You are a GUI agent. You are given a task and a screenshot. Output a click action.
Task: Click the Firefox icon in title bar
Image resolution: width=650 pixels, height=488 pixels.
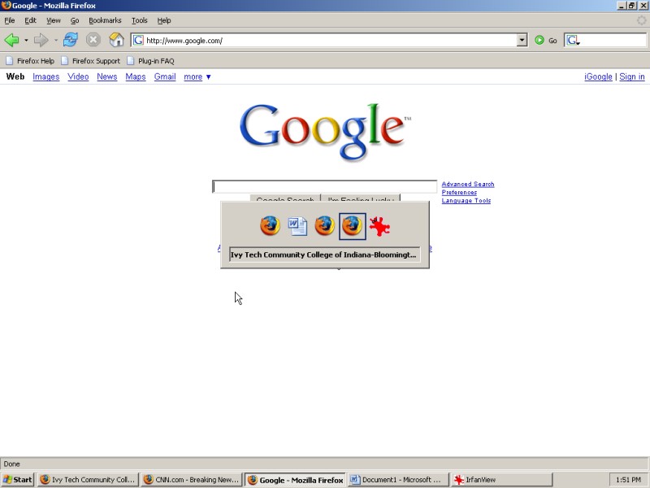tap(6, 6)
